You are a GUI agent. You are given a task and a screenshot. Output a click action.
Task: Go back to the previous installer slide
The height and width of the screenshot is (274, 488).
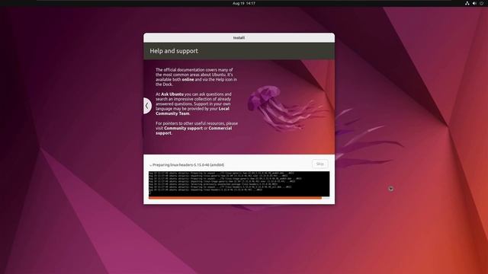147,106
